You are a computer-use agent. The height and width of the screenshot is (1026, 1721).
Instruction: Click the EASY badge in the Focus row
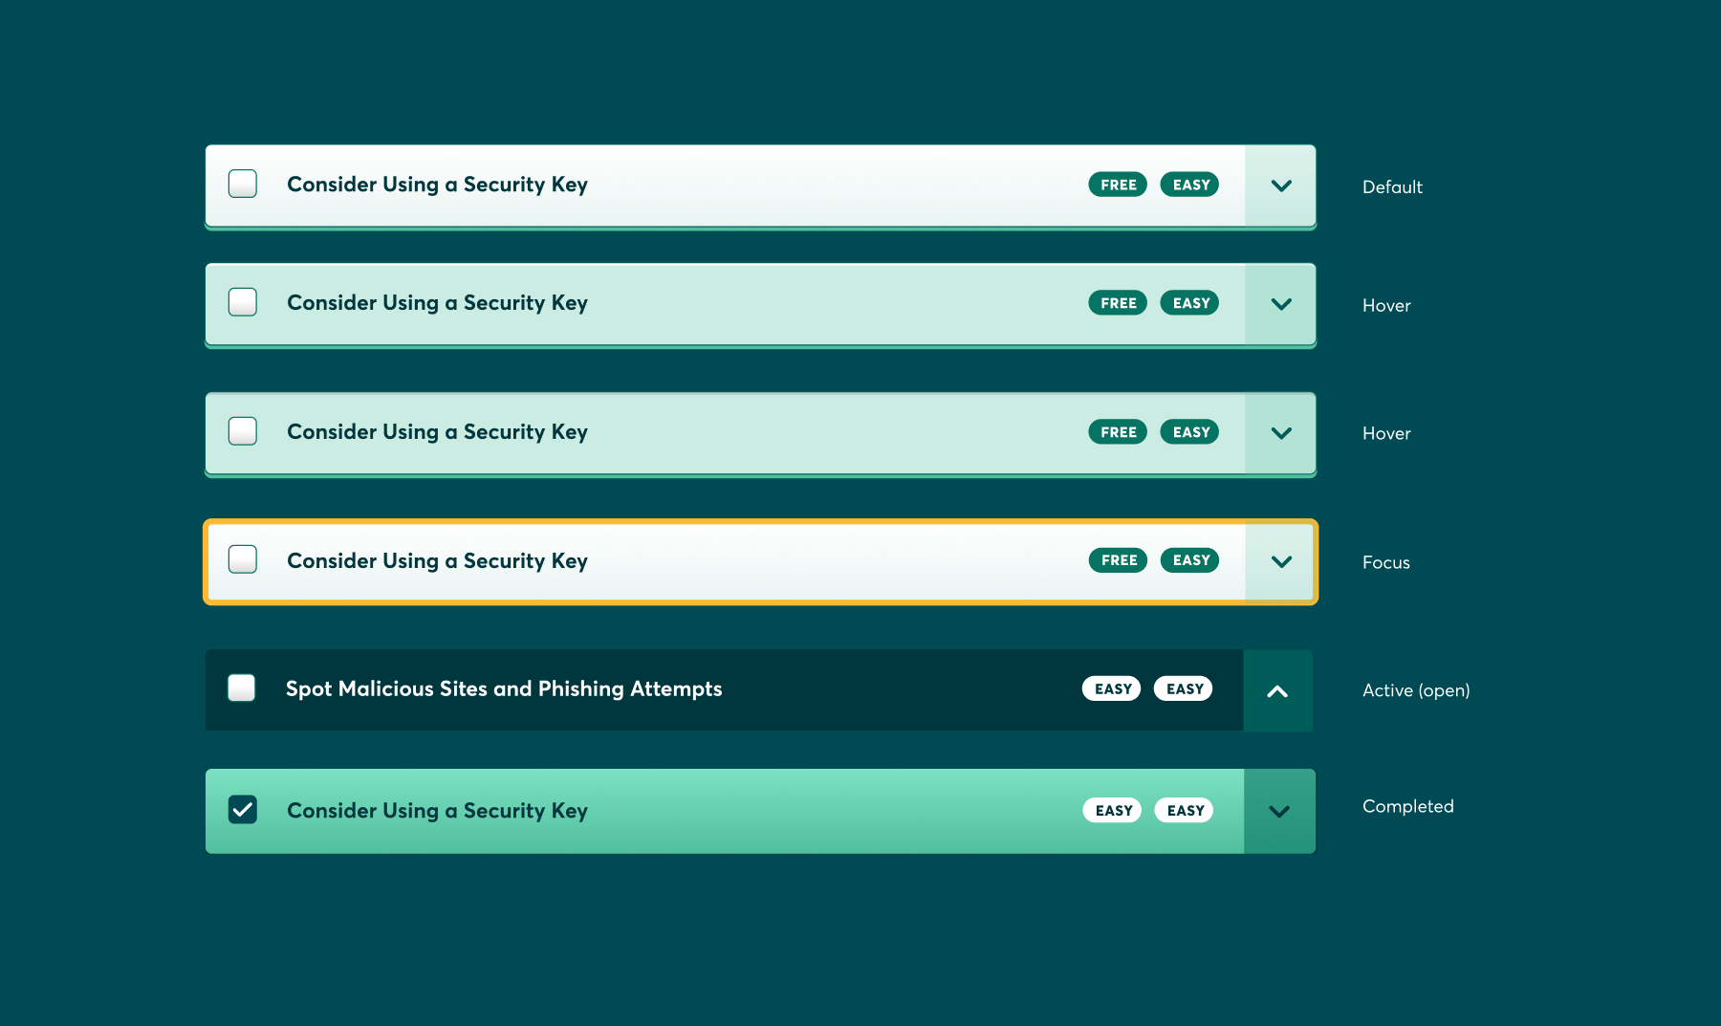coord(1190,560)
